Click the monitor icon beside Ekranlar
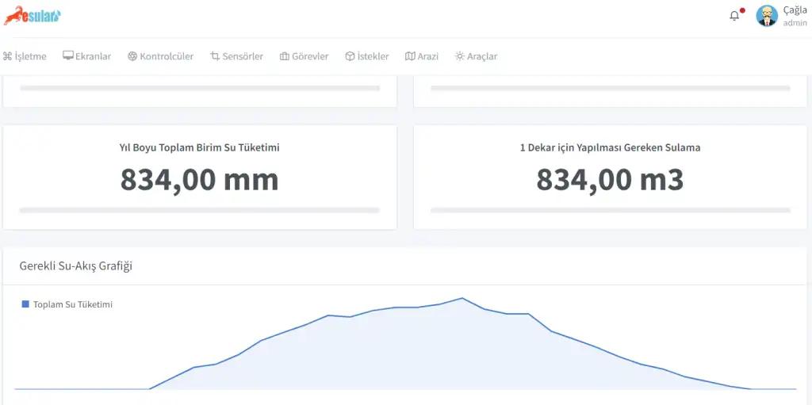Image resolution: width=812 pixels, height=405 pixels. [68, 56]
